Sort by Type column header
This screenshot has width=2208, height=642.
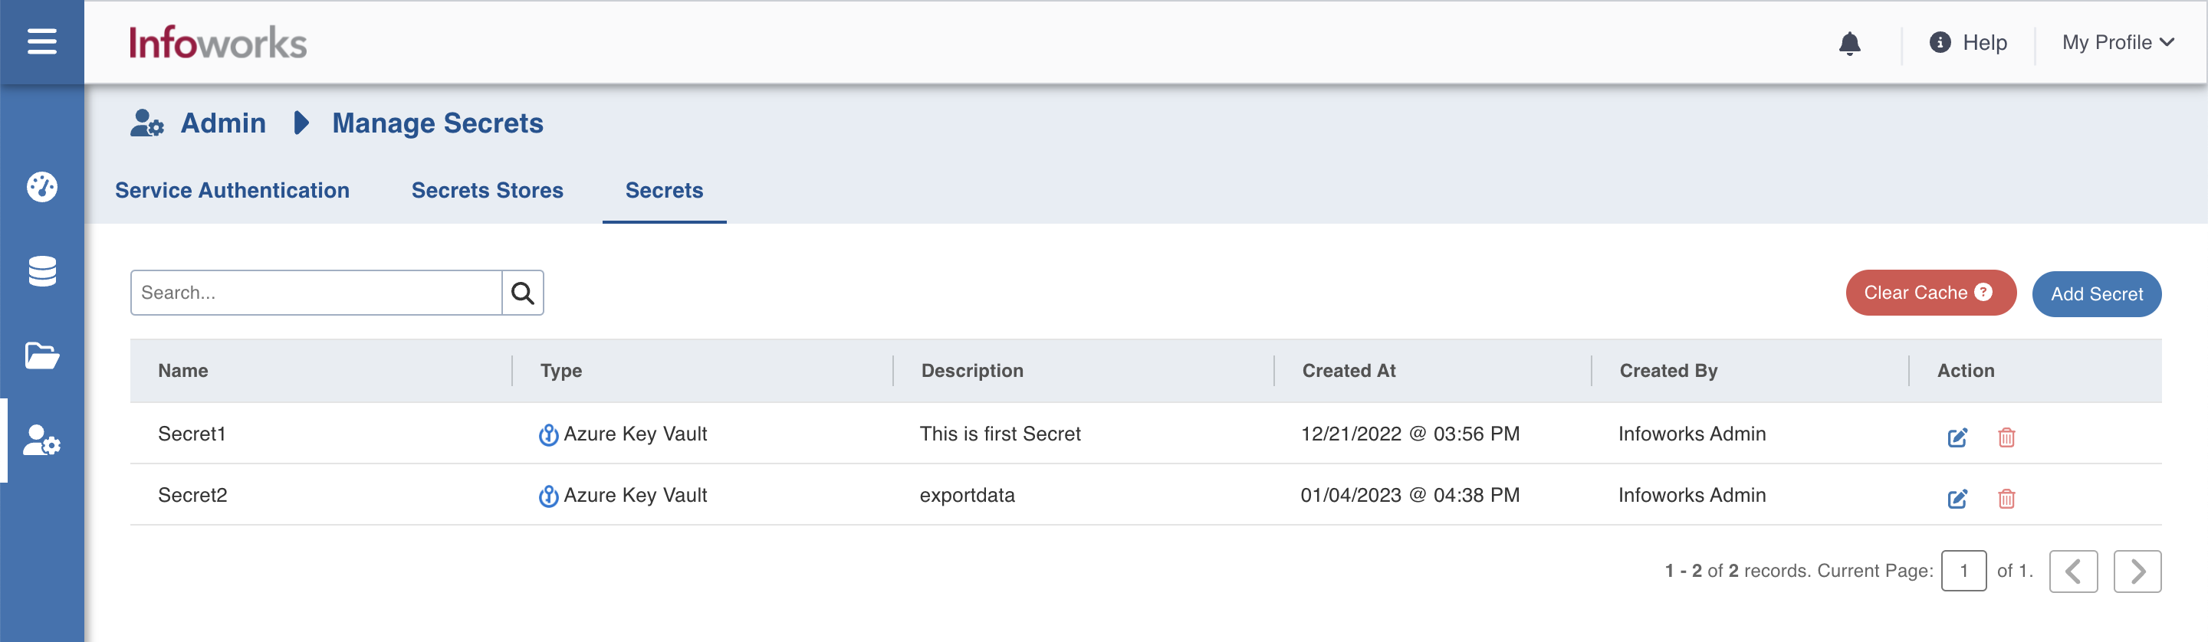[x=561, y=371]
